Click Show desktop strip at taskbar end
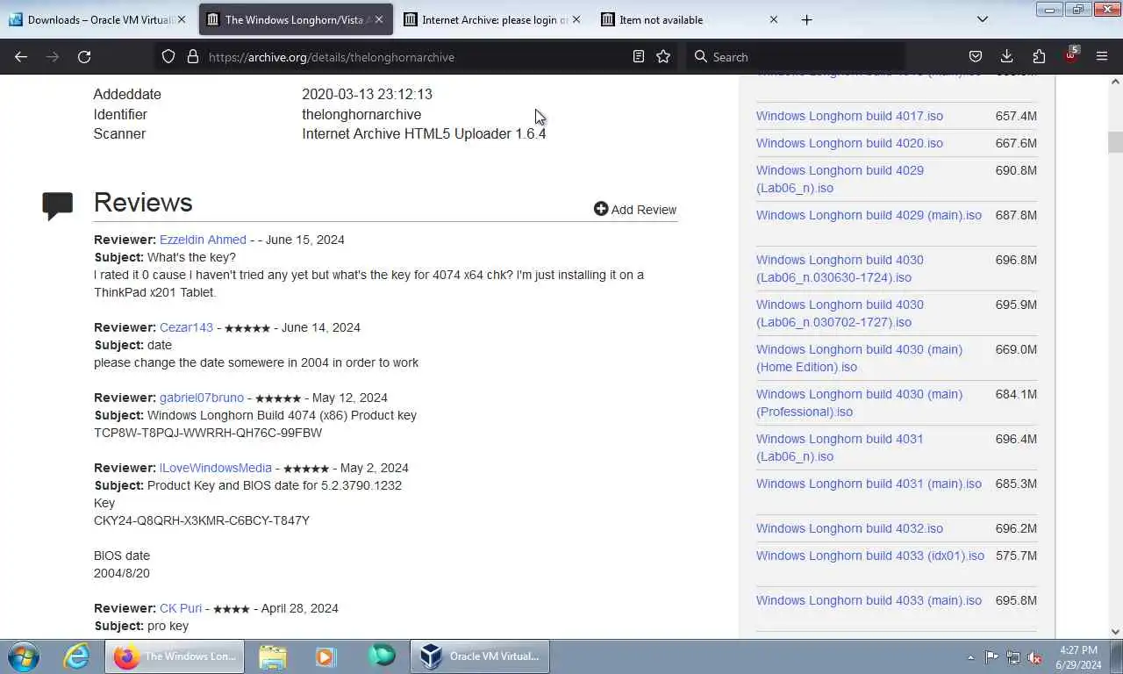Image resolution: width=1123 pixels, height=674 pixels. point(1117,656)
